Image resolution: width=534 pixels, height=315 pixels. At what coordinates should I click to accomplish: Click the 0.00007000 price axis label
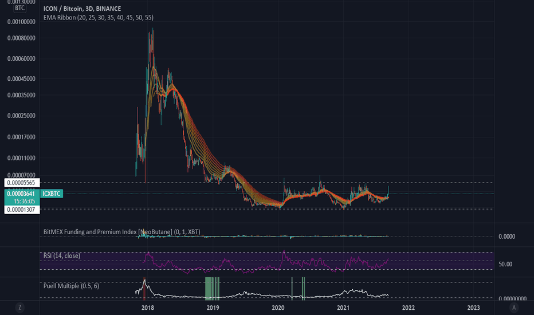(21, 175)
